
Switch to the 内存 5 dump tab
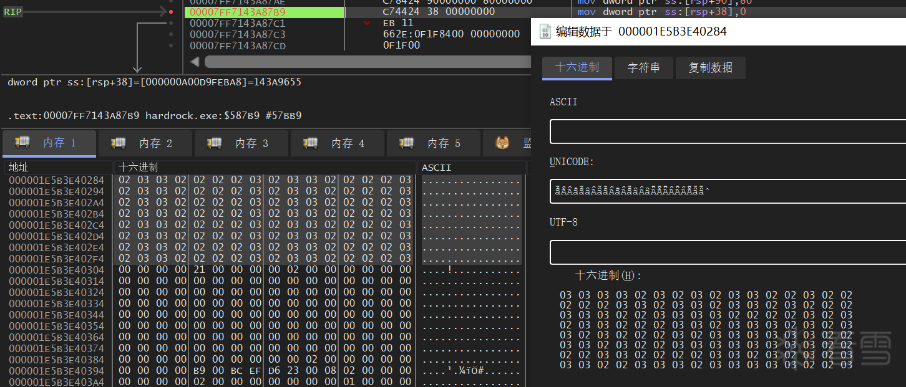(x=433, y=143)
